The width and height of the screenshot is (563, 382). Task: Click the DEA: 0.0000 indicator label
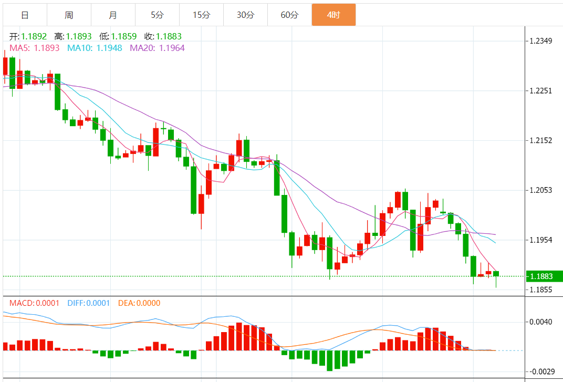pyautogui.click(x=139, y=303)
